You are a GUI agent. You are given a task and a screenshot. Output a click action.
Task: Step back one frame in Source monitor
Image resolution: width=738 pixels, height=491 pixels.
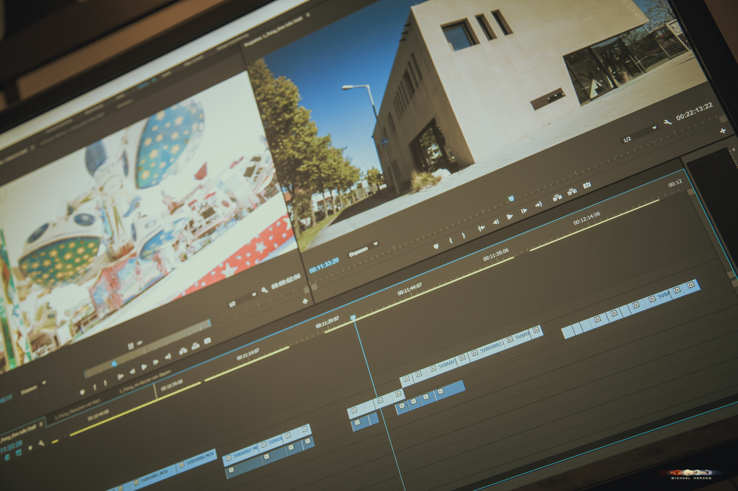click(x=133, y=371)
